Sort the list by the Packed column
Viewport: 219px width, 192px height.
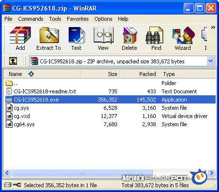(140, 74)
